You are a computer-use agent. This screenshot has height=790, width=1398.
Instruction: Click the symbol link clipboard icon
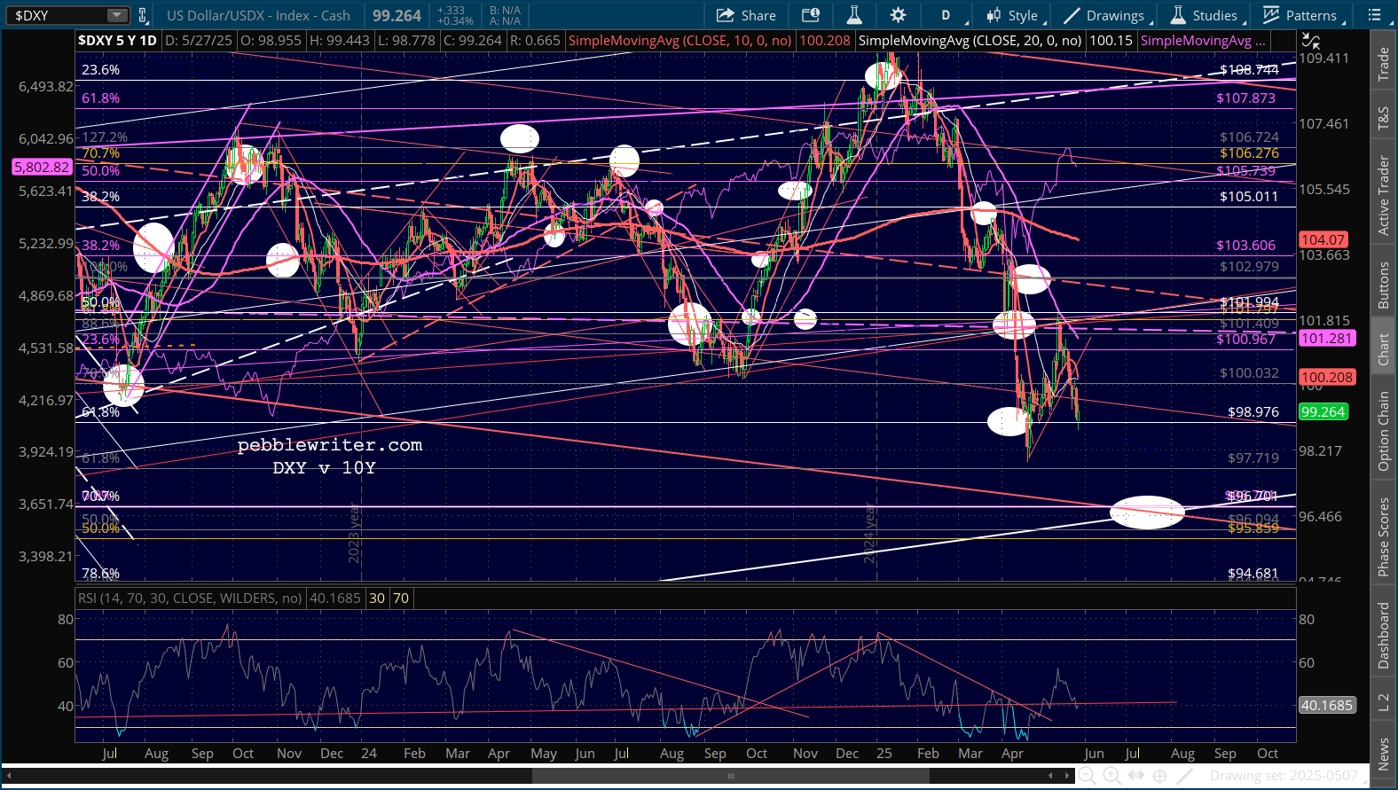tap(143, 15)
